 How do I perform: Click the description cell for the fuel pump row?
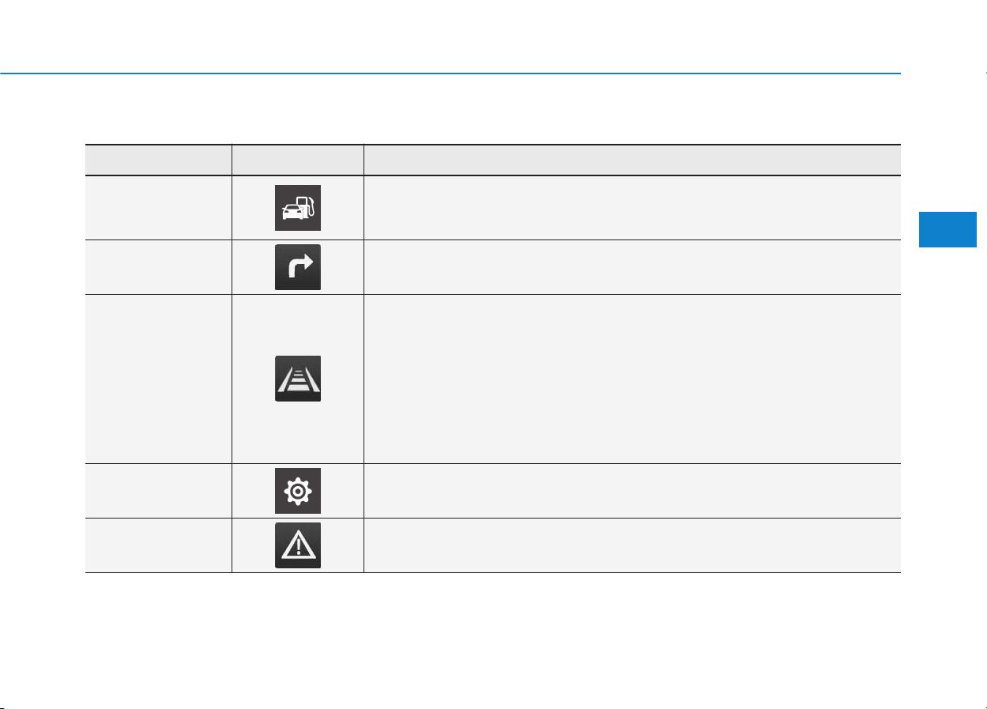[x=632, y=208]
